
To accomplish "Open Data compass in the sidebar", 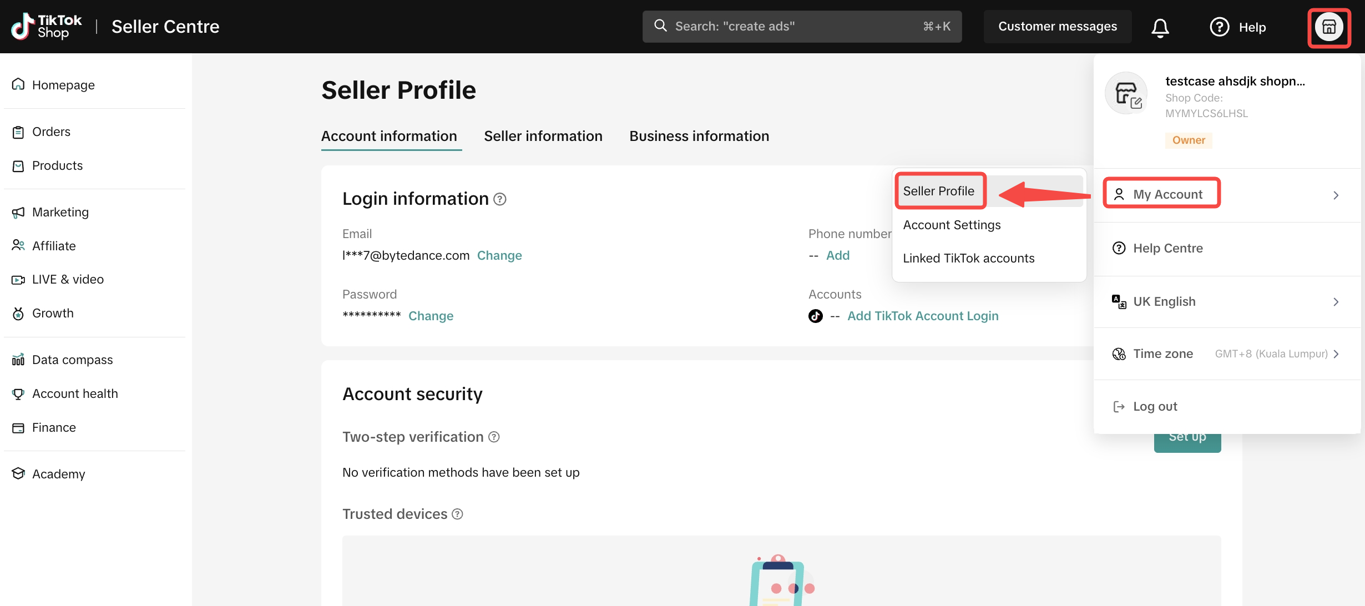I will click(x=72, y=360).
